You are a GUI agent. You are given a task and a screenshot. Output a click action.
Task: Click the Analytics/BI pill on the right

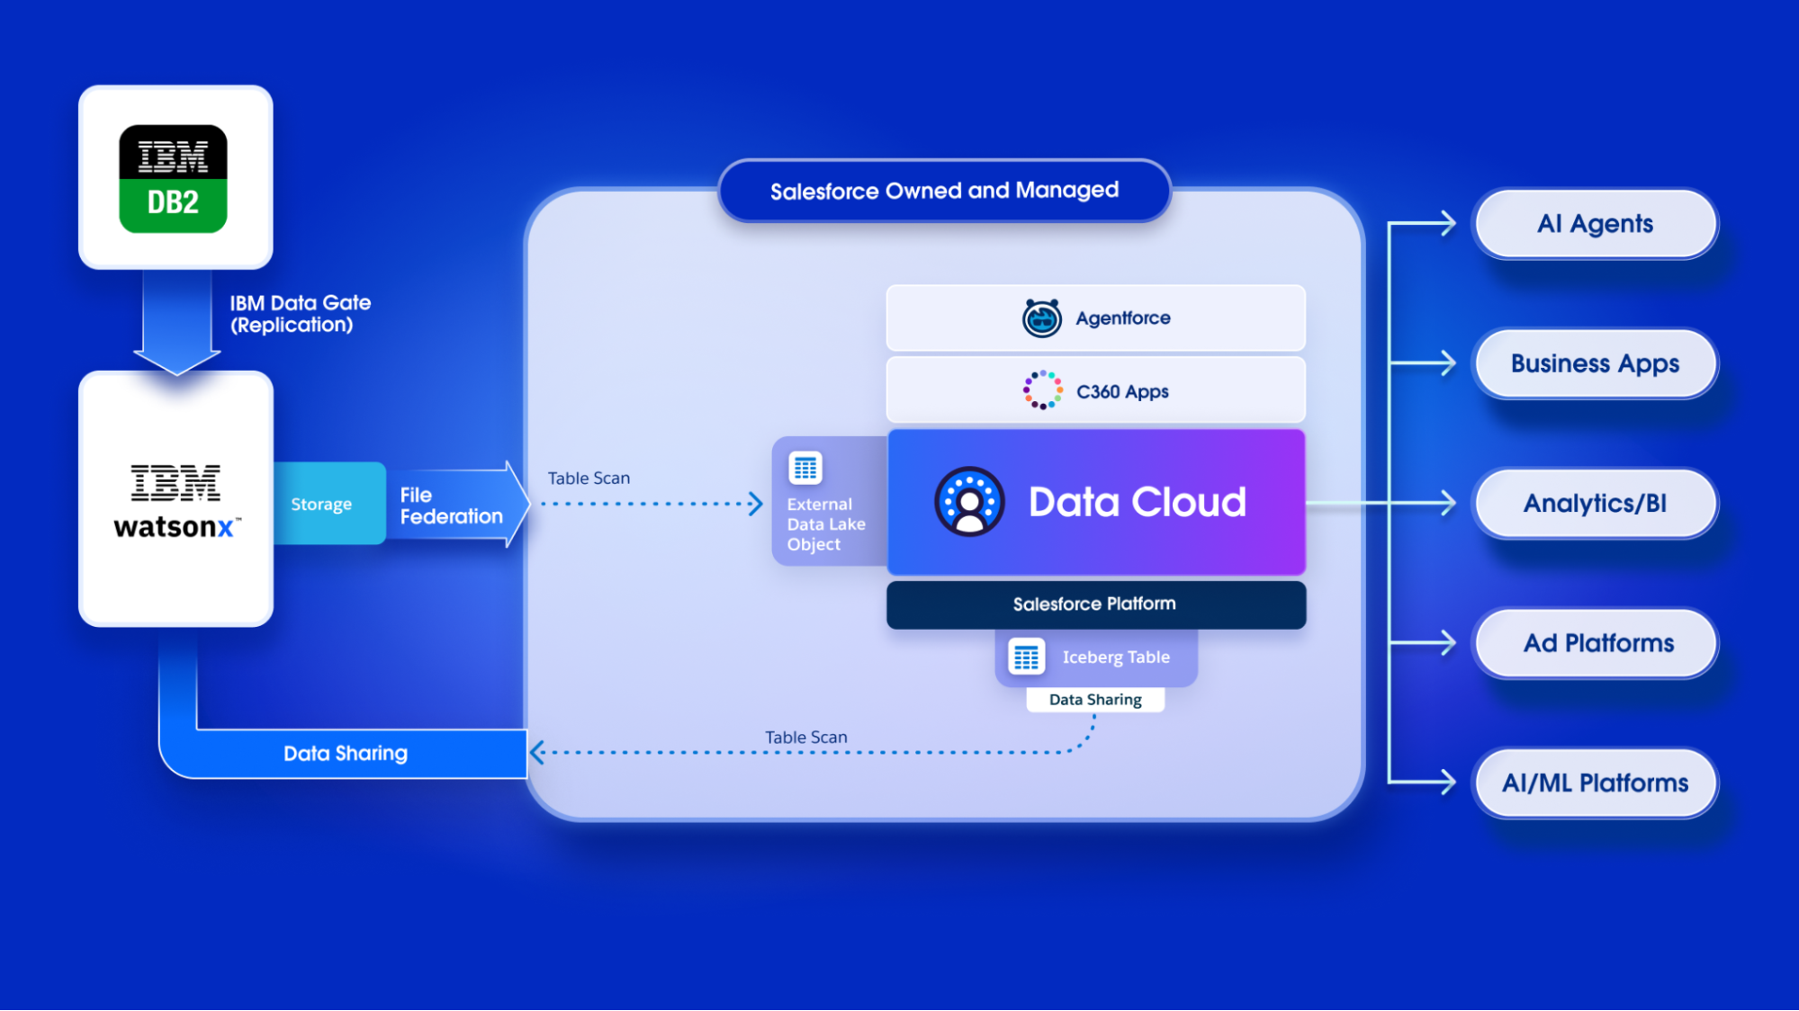tap(1595, 503)
